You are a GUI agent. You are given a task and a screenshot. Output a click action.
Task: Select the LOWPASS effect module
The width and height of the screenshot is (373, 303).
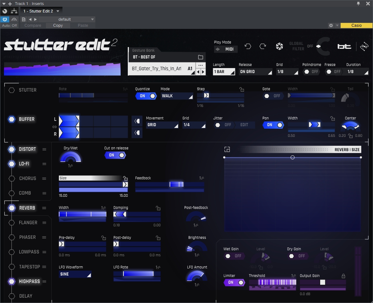click(x=29, y=252)
